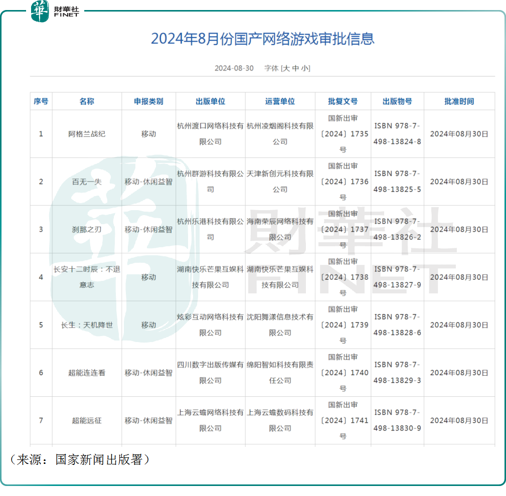The image size is (506, 496).
Task: Click publisher 四川数字出版传媒有限公司
Action: pos(211,373)
